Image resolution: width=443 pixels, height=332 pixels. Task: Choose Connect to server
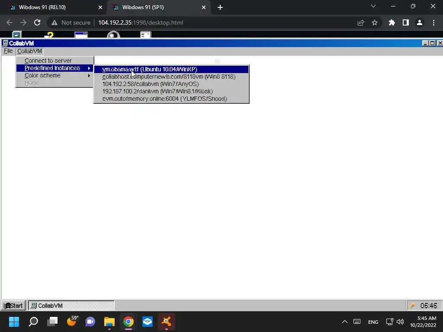point(55,61)
